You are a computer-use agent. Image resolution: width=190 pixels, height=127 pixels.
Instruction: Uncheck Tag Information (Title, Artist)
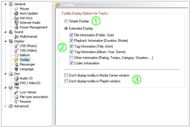pos(71,46)
